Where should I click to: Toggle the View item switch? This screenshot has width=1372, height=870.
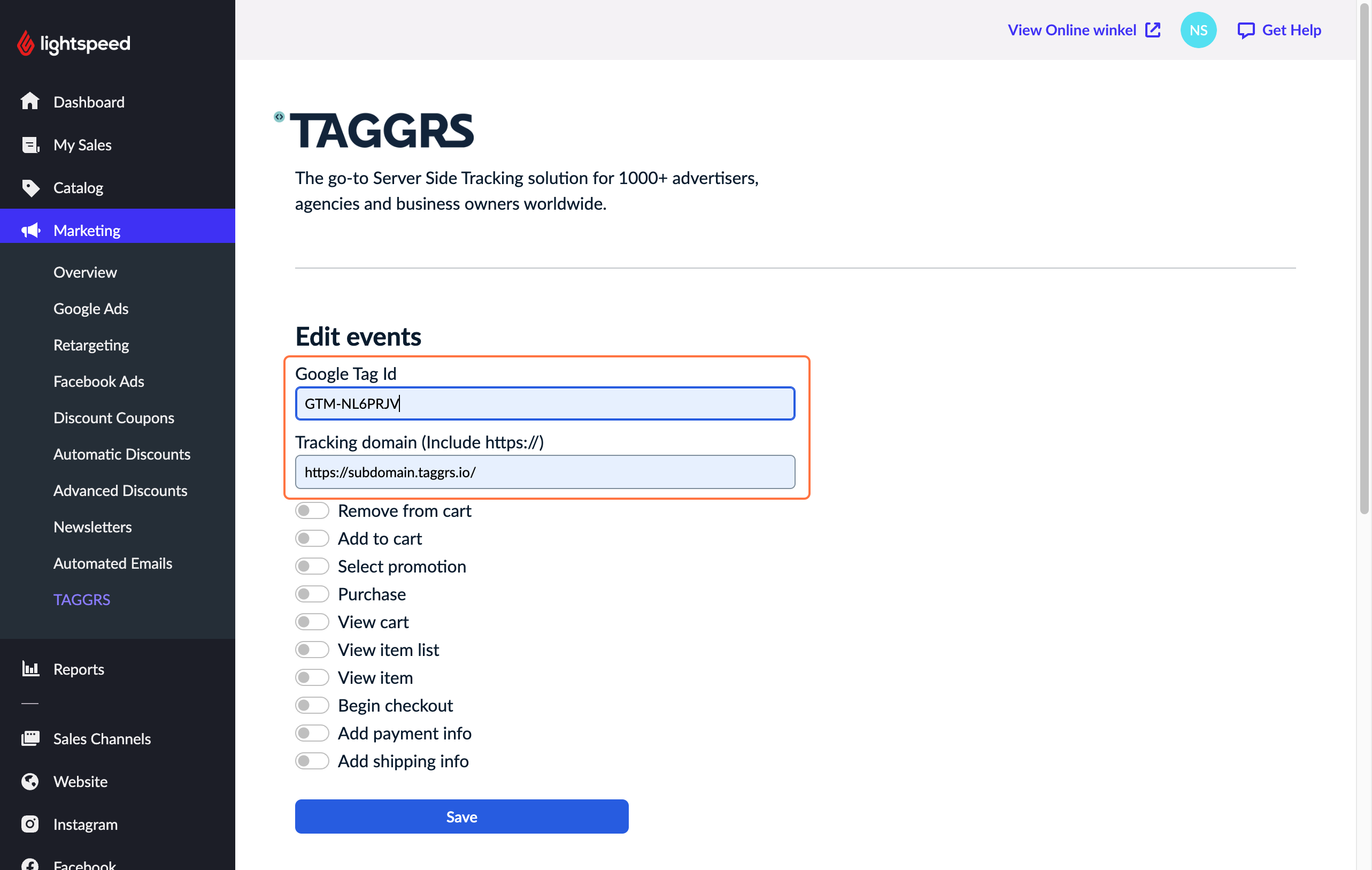tap(312, 677)
